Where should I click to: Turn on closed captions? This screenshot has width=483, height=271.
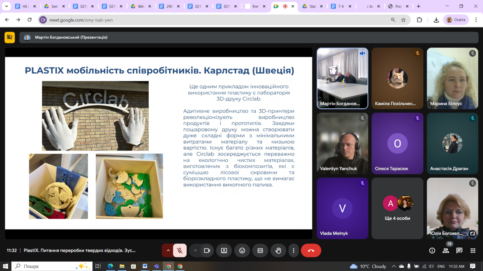[260, 251]
